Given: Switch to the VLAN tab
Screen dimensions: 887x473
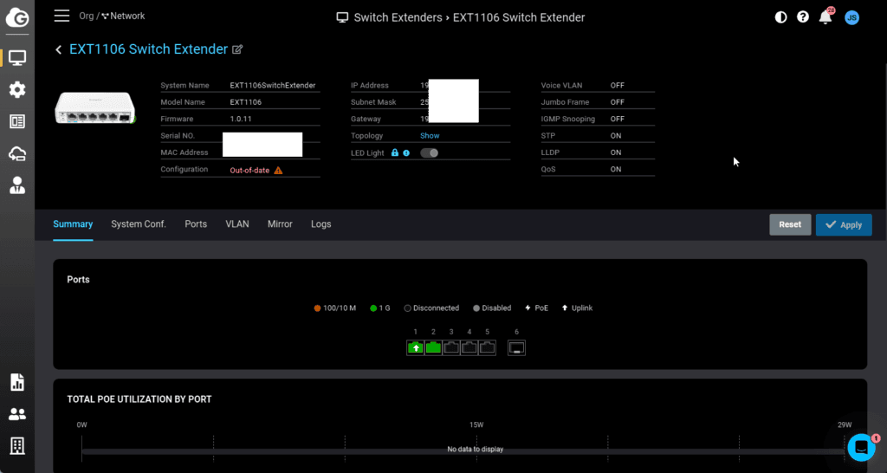Looking at the screenshot, I should (x=236, y=224).
